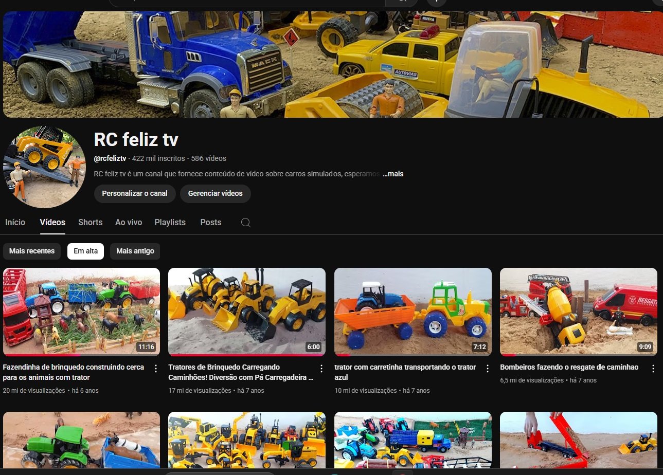Open the @rcfeliztv channel handle
This screenshot has width=663, height=475.
point(110,158)
